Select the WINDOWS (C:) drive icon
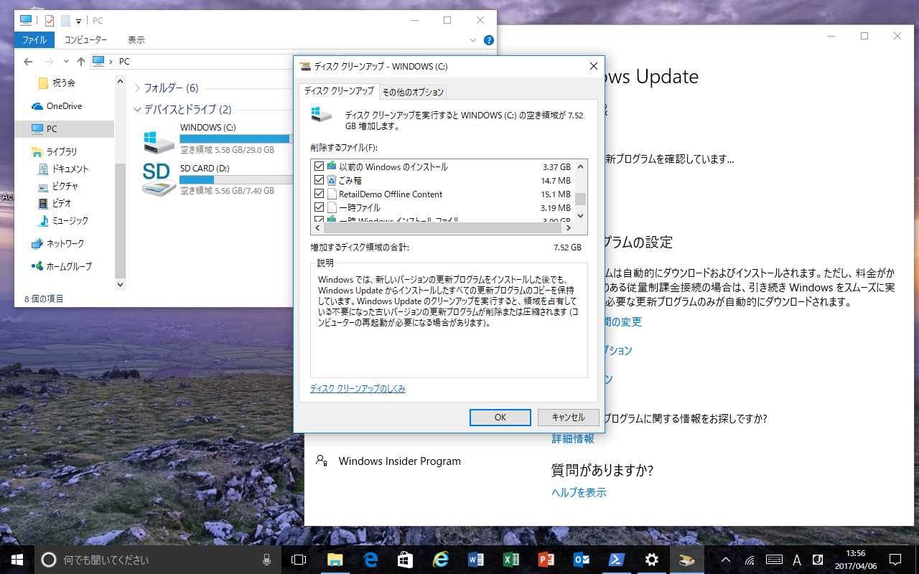 pyautogui.click(x=159, y=141)
